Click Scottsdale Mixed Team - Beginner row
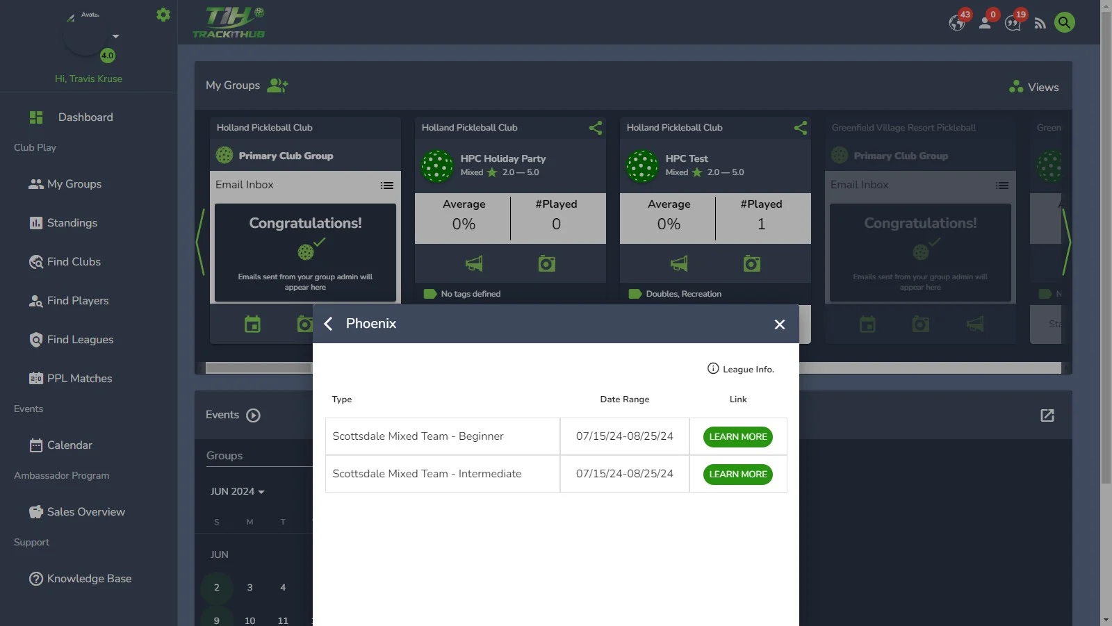The width and height of the screenshot is (1112, 626). click(556, 436)
